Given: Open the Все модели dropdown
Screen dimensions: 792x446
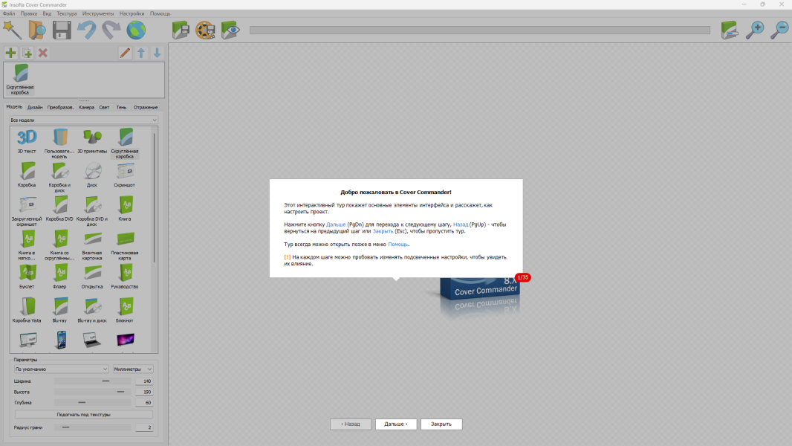Looking at the screenshot, I should [x=84, y=120].
